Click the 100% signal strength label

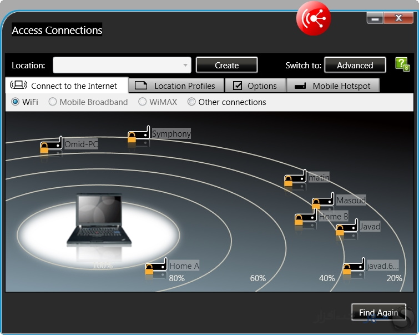103,266
